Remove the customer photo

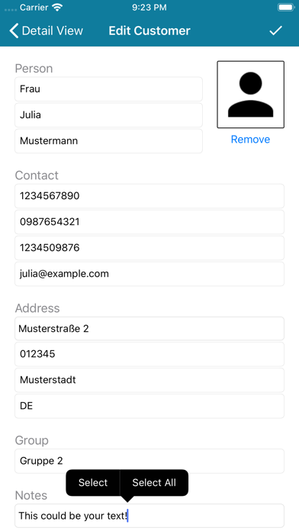tap(251, 139)
